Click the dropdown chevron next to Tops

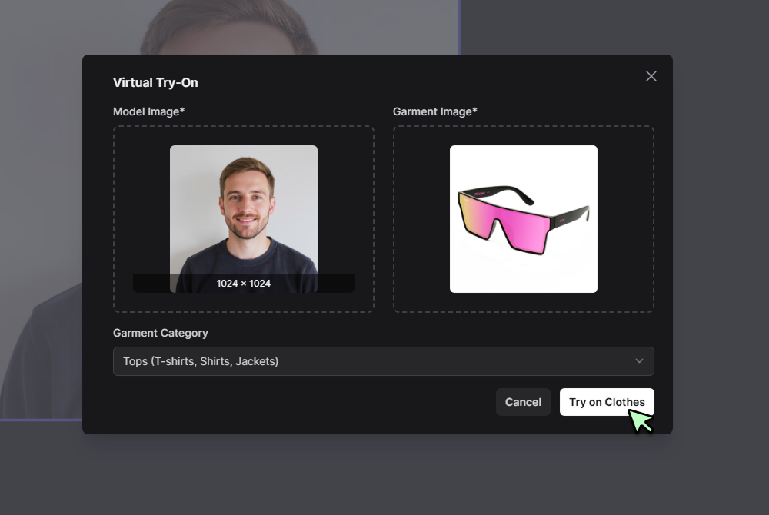[639, 360]
